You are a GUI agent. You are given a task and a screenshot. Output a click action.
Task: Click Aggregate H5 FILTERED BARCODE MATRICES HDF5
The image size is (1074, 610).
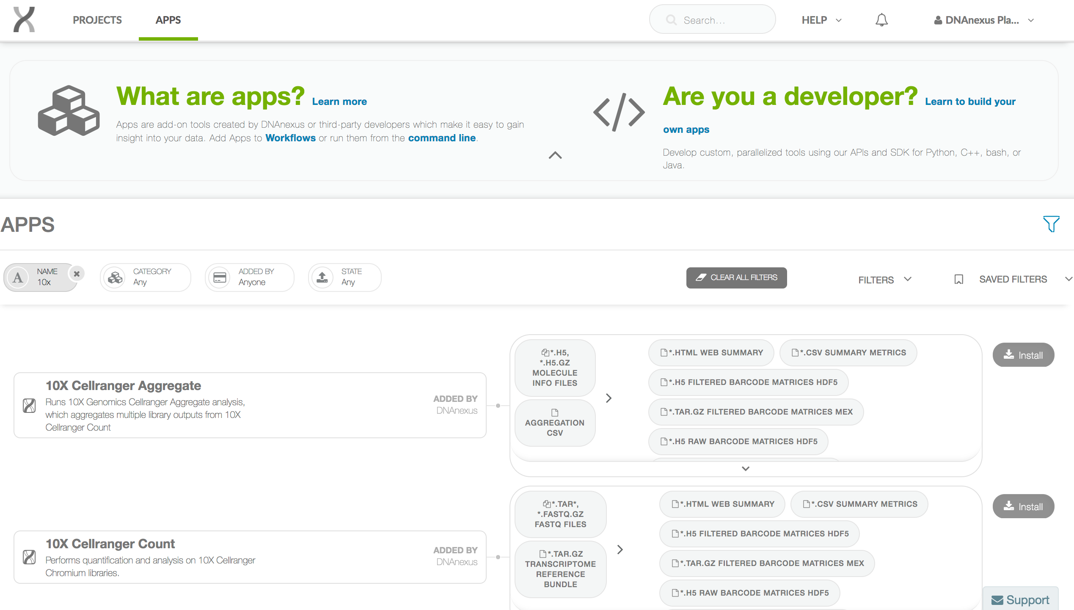click(x=749, y=382)
